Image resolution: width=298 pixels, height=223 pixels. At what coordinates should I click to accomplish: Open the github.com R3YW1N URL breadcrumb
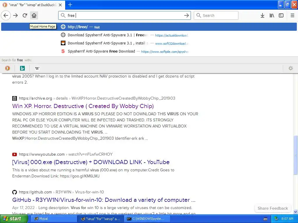click(61, 192)
